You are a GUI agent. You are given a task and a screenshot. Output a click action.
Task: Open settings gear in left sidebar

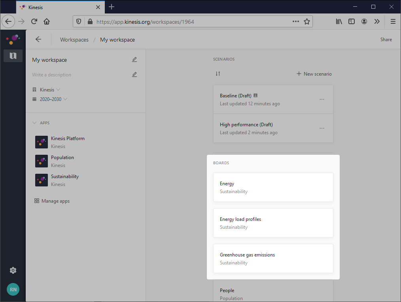click(13, 270)
